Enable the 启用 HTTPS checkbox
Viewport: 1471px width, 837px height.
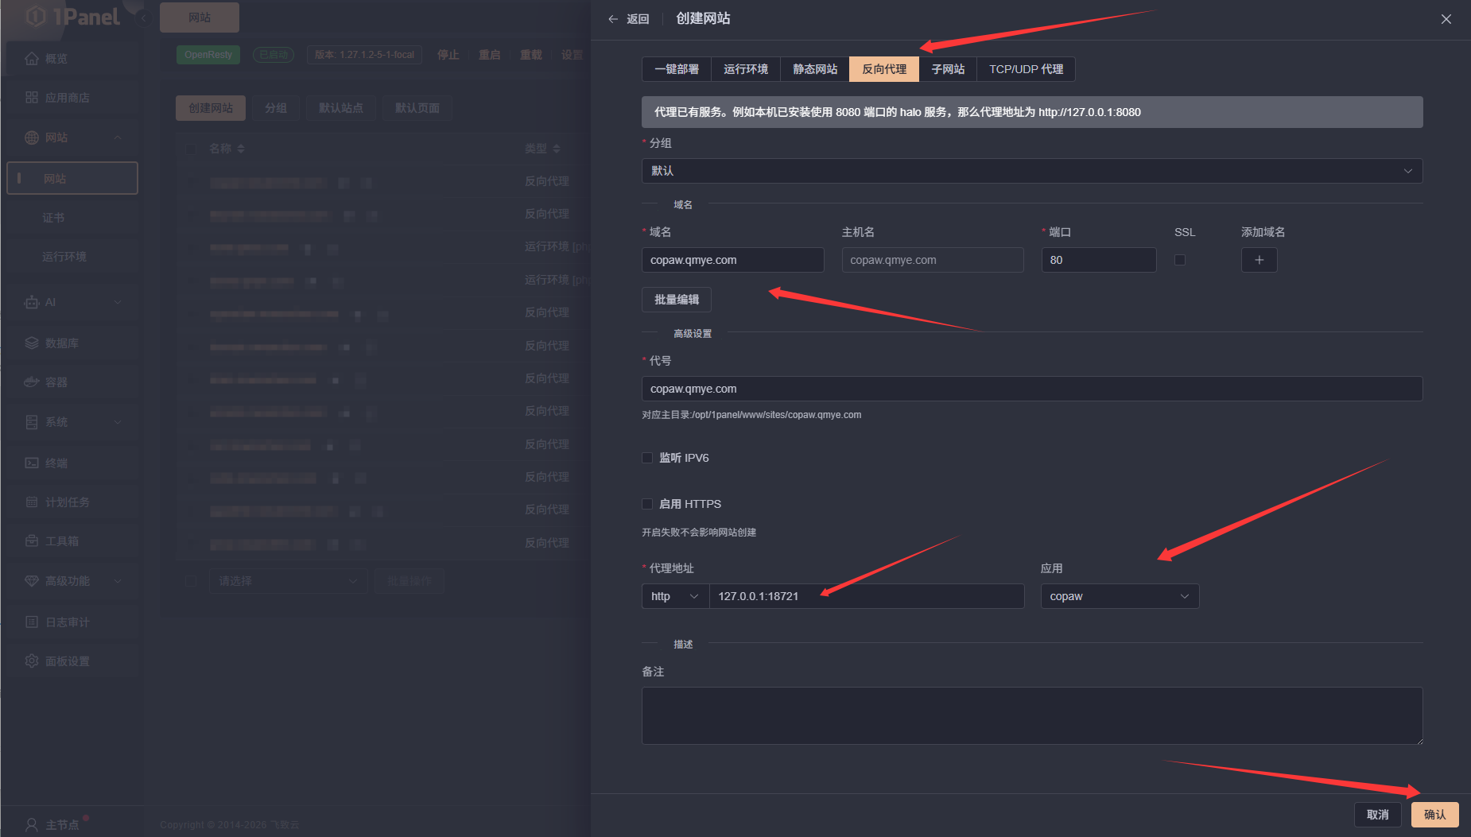point(647,504)
